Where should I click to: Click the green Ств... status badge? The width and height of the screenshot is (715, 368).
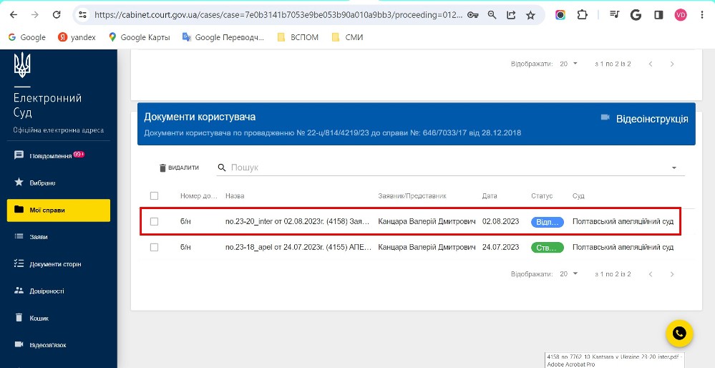(x=548, y=248)
